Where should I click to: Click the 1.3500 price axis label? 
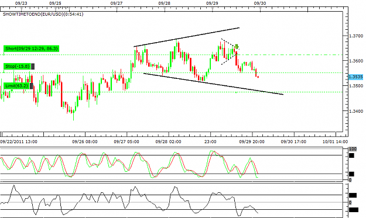click(356, 86)
